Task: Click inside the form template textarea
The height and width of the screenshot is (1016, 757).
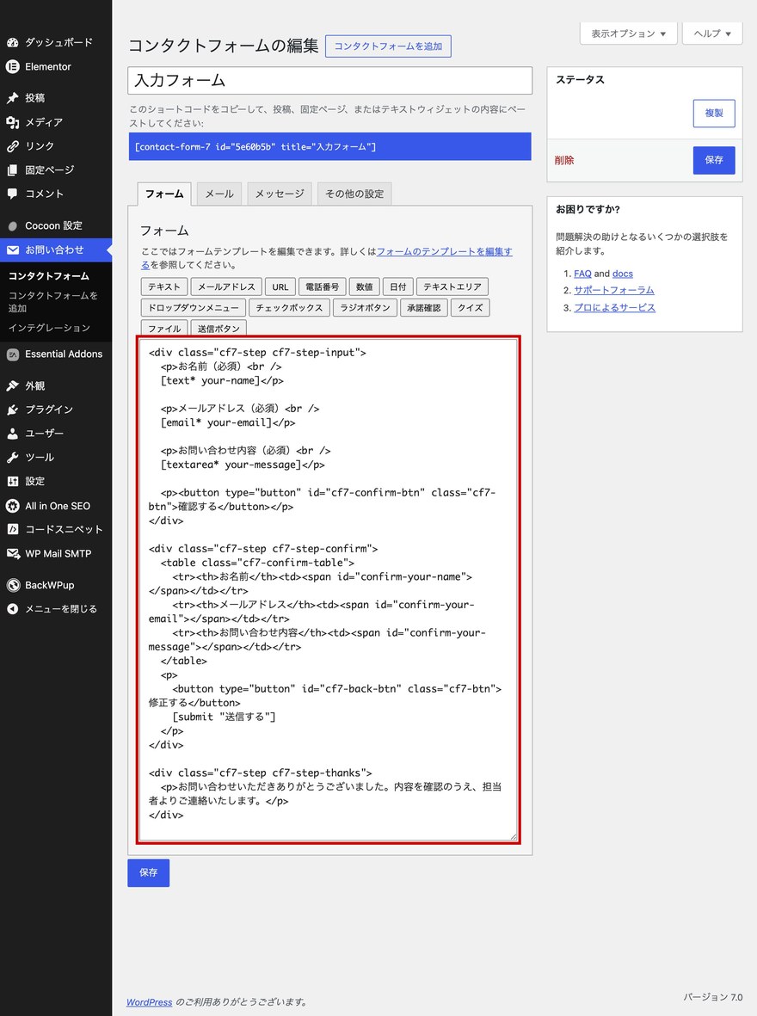Action: pos(328,589)
